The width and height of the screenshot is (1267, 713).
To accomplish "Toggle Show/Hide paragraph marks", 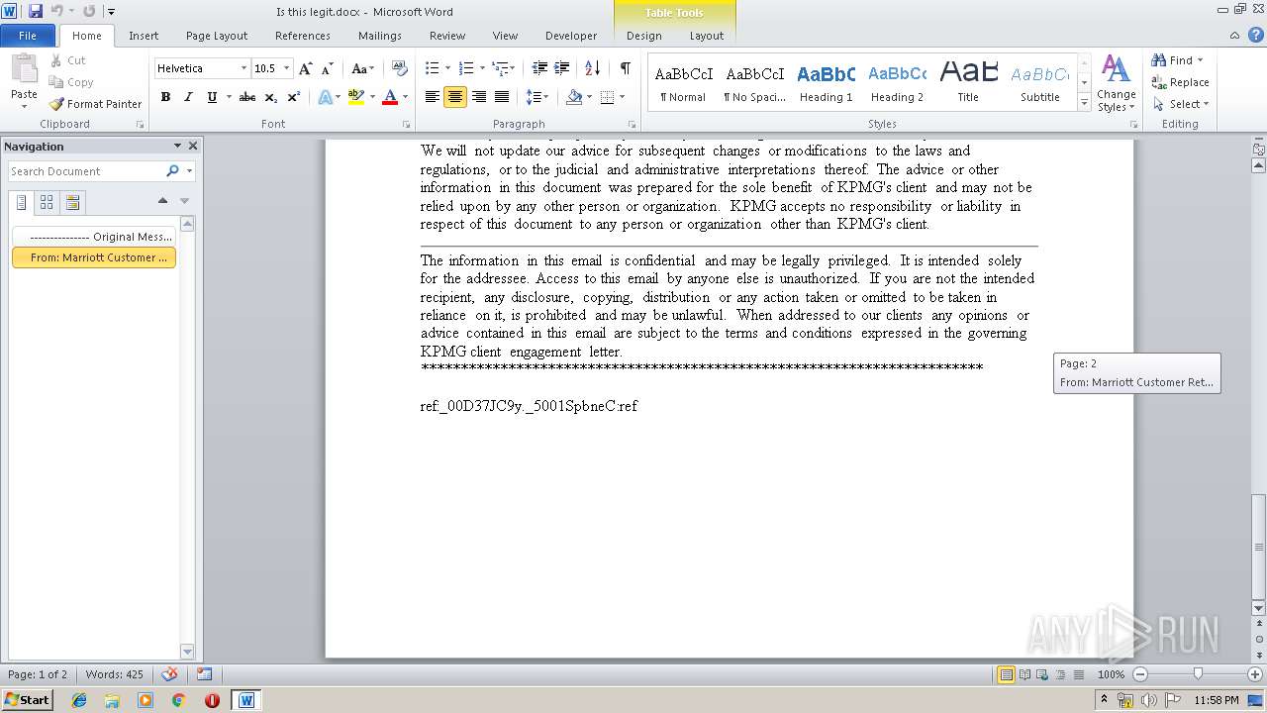I will (x=625, y=68).
